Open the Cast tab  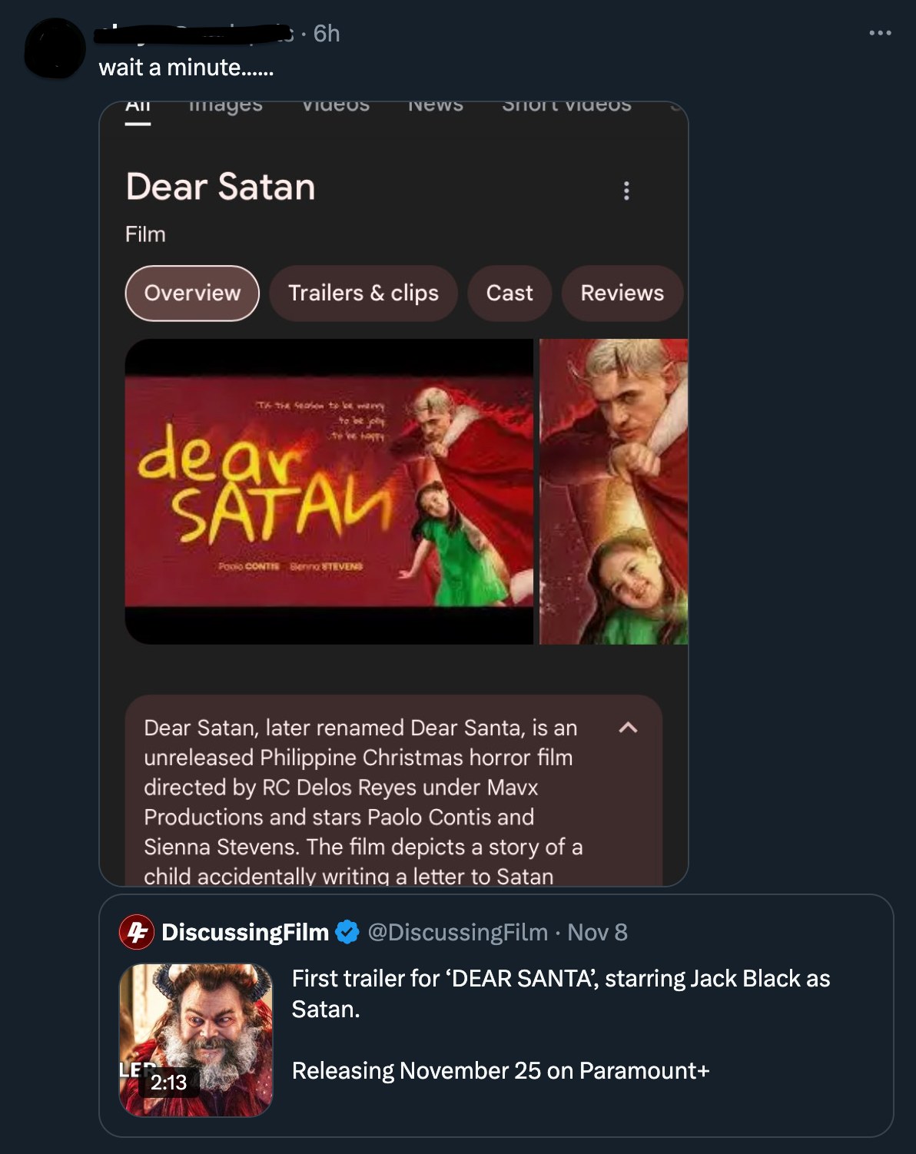509,293
